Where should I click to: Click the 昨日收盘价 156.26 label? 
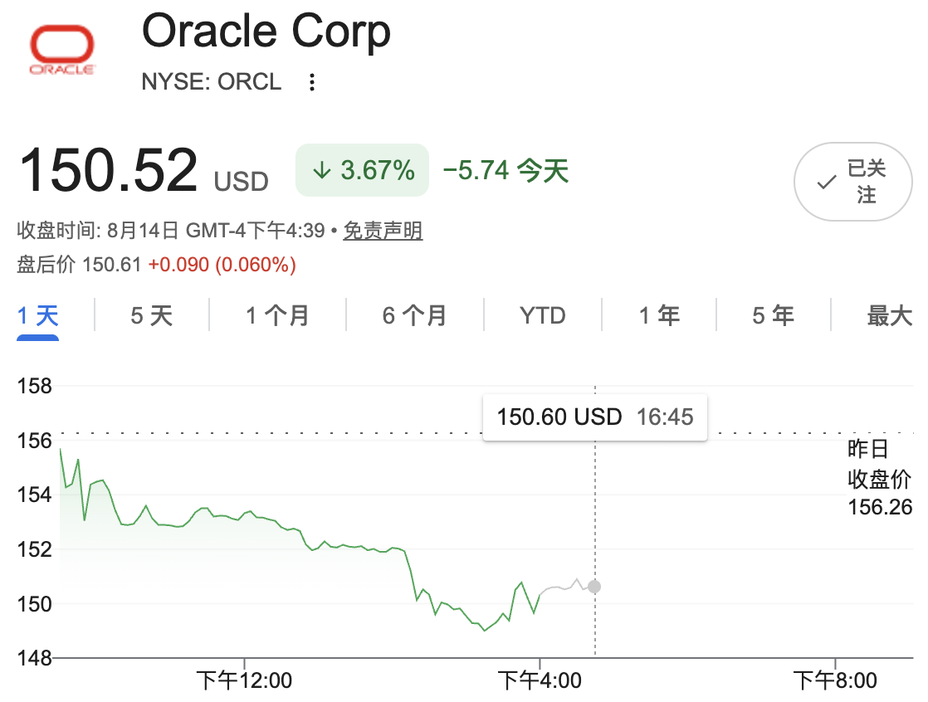point(880,479)
